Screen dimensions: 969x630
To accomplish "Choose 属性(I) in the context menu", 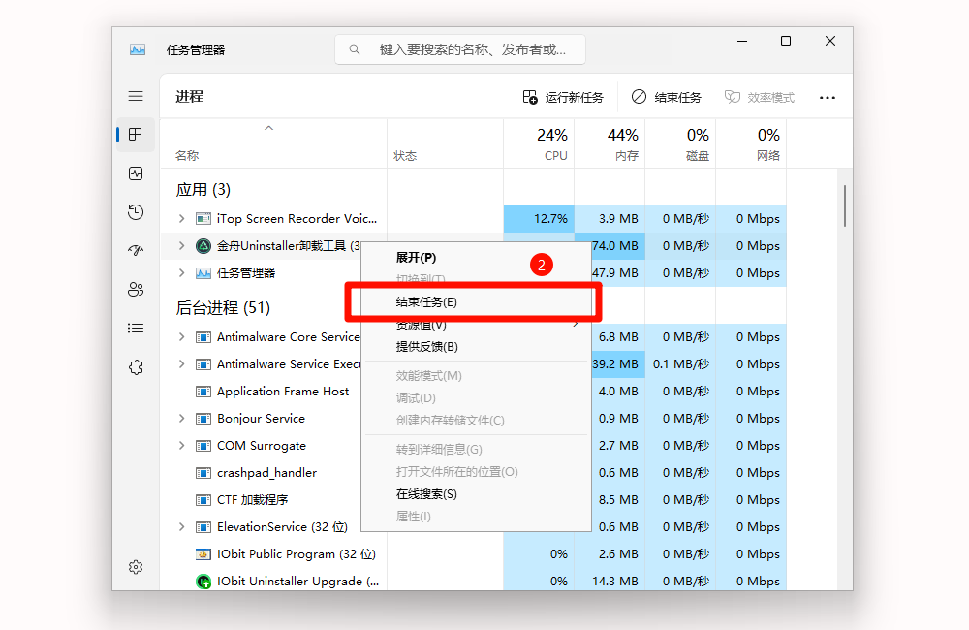I will (x=475, y=517).
